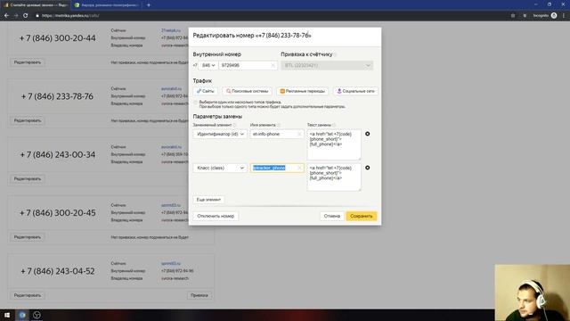Screen dimensions: 570x321
Task: Toggle Сайты traffic type
Action: [x=206, y=91]
